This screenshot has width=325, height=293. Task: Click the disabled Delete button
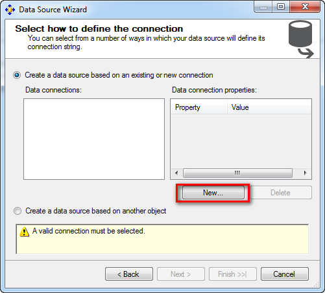(x=281, y=193)
